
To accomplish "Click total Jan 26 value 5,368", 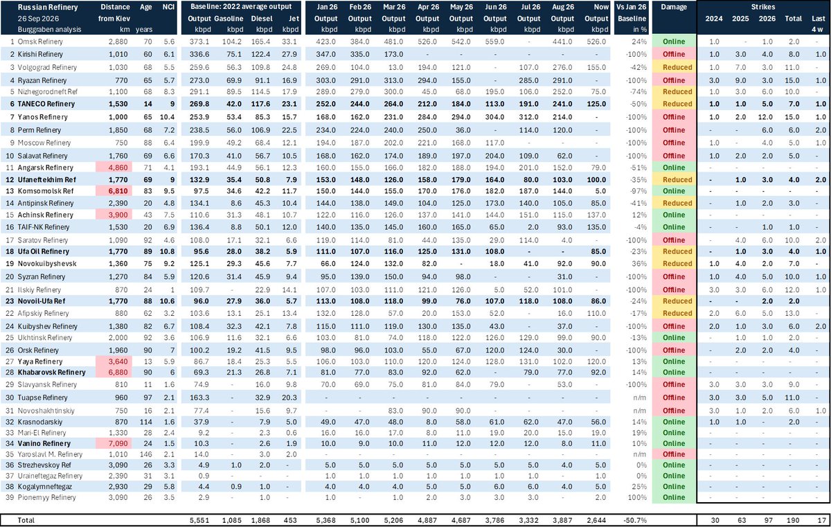I will pos(324,519).
